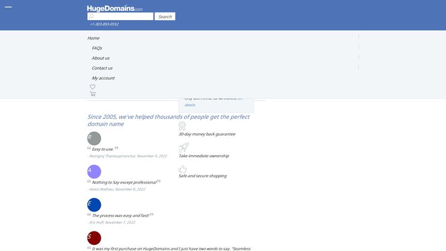Click the details link in the pricing box
Viewport: 446px width, 251px height.
coord(190,105)
